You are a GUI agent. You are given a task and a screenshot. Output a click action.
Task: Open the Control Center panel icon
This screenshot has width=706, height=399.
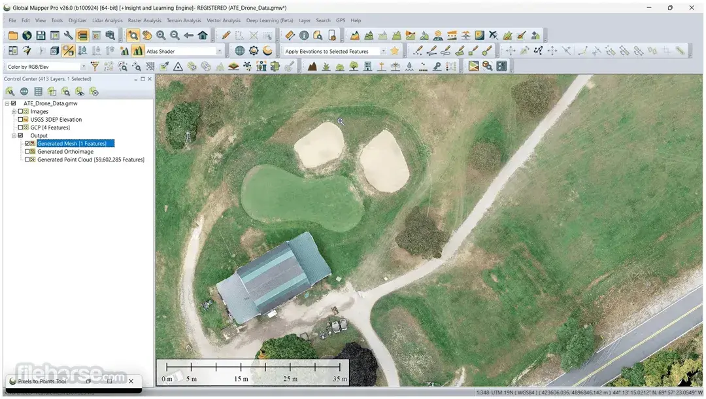82,35
